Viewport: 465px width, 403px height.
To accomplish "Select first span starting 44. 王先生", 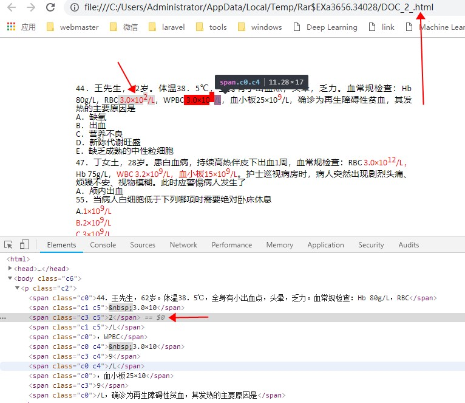I will pos(232,298).
